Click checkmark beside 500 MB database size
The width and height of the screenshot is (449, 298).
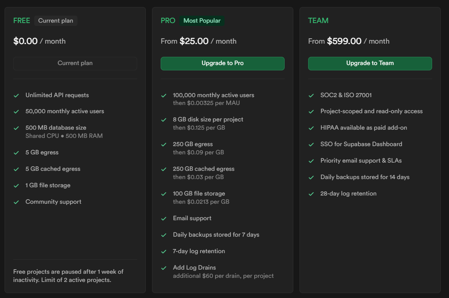pyautogui.click(x=16, y=128)
